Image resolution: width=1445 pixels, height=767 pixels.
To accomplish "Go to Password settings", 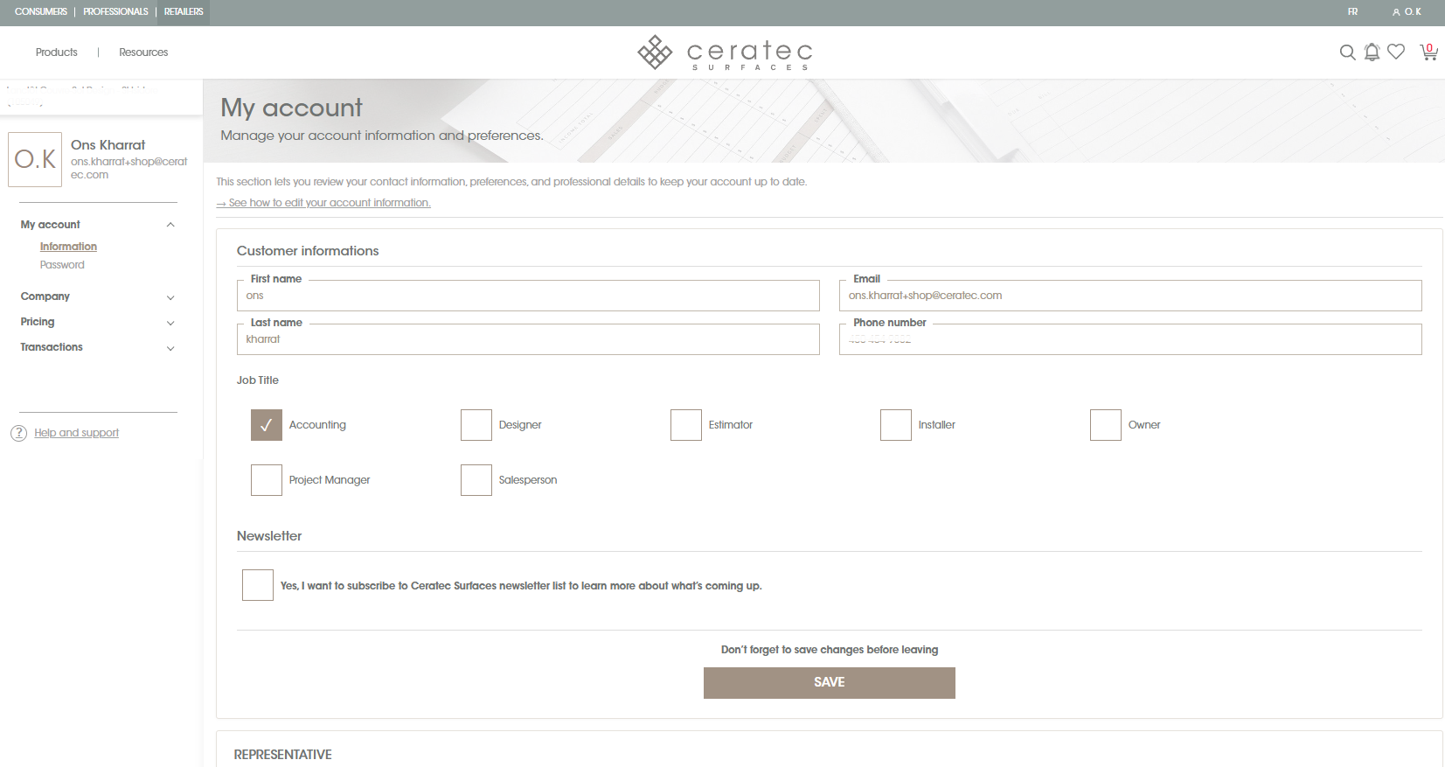I will click(x=62, y=265).
